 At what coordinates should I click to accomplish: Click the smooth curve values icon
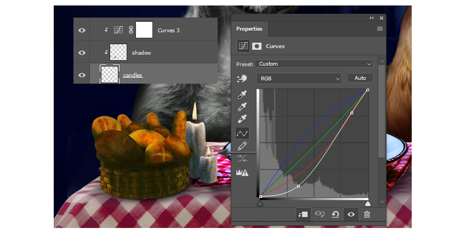[242, 159]
